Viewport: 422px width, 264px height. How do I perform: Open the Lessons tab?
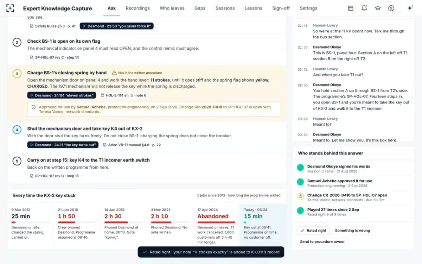(254, 8)
